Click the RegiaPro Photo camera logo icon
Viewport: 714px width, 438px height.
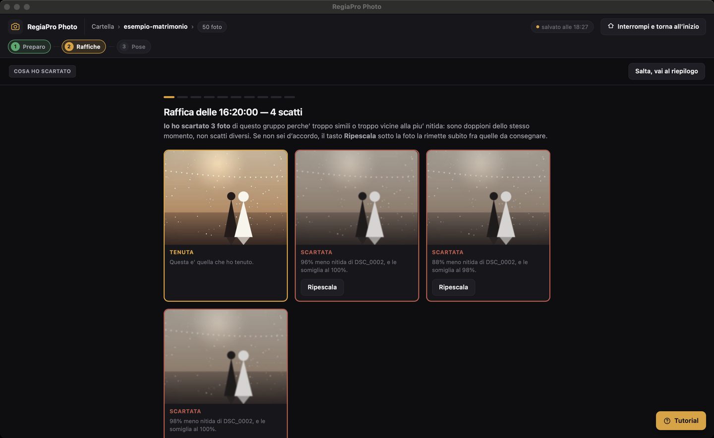click(x=15, y=27)
